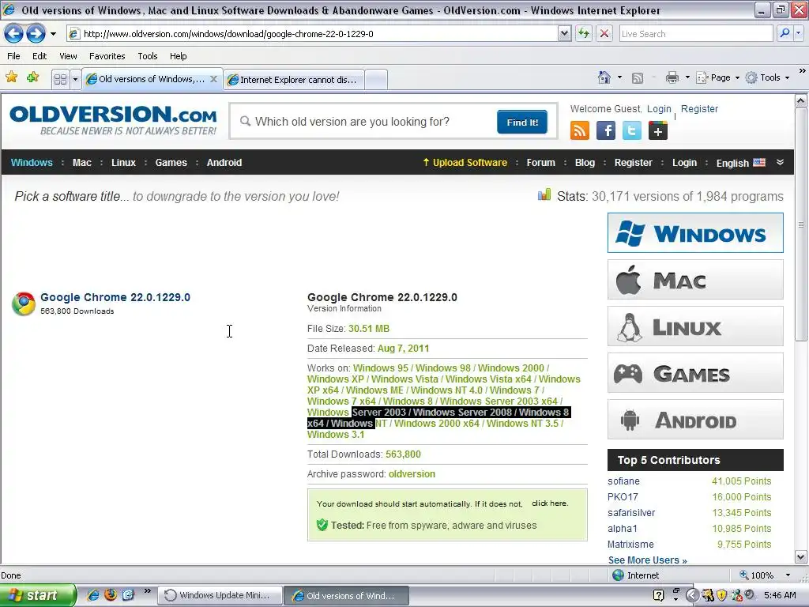Click the Home toolbar icon
Image resolution: width=809 pixels, height=607 pixels.
click(x=604, y=78)
